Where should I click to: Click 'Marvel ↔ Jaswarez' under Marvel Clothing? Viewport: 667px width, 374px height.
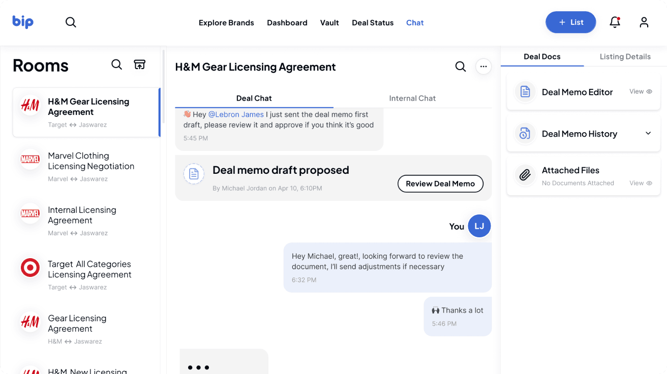click(x=78, y=179)
